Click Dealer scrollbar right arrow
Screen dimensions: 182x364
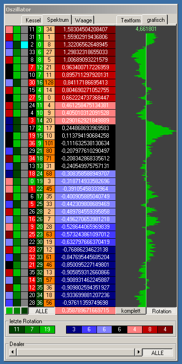point(139,352)
